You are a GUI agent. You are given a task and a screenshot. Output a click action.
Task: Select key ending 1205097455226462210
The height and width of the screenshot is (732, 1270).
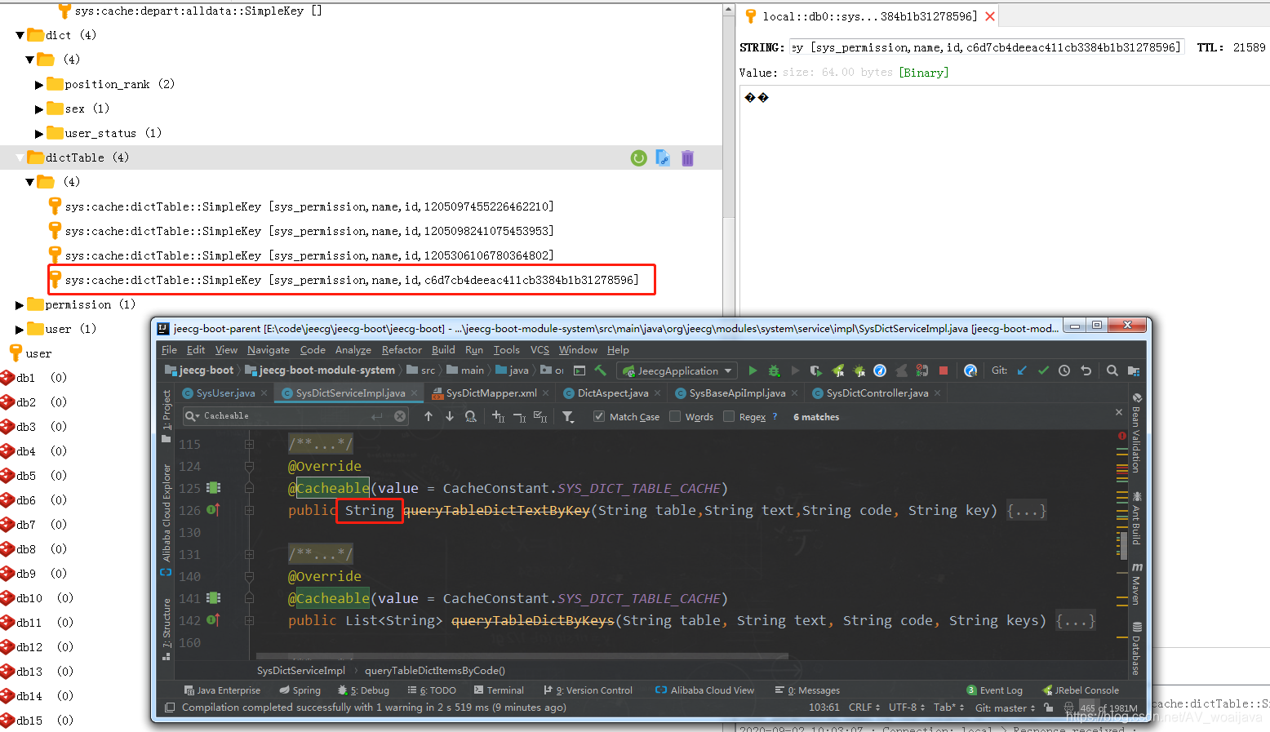click(x=309, y=207)
